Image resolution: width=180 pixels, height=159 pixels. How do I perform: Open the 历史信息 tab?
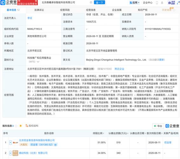(x=167, y=10)
